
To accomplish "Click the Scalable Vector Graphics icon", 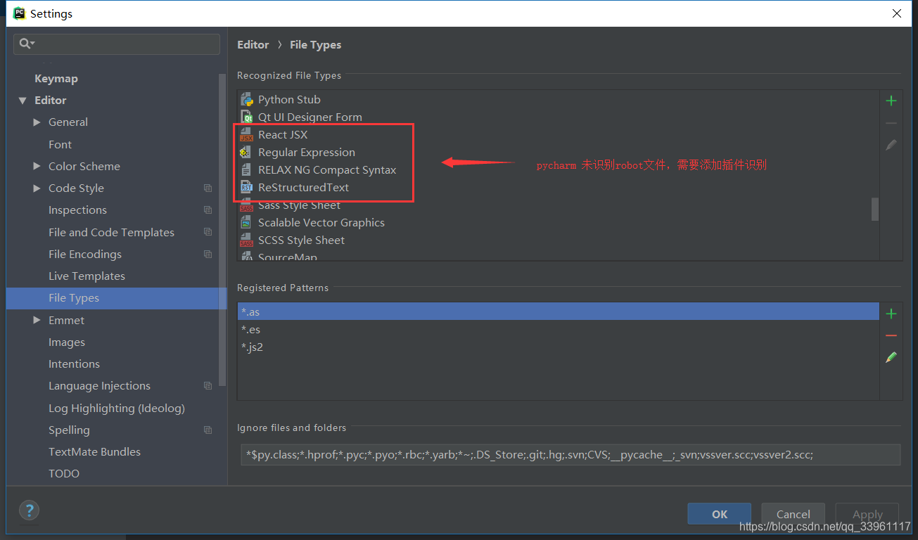I will [x=246, y=222].
